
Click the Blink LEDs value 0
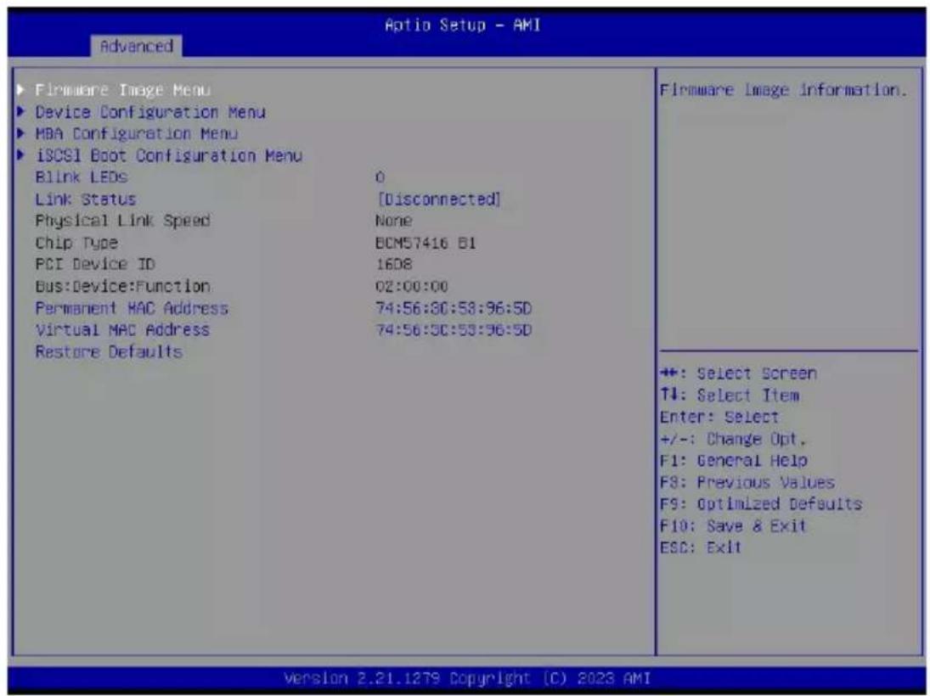380,177
